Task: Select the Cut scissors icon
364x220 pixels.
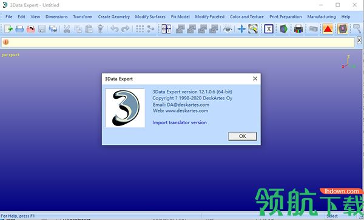Action: click(67, 29)
